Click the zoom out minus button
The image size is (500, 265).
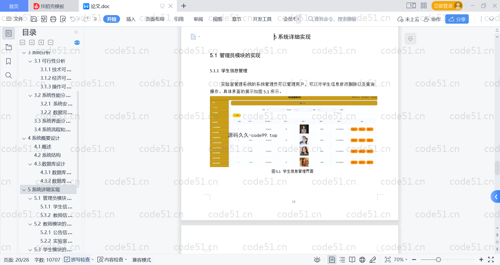click(414, 260)
